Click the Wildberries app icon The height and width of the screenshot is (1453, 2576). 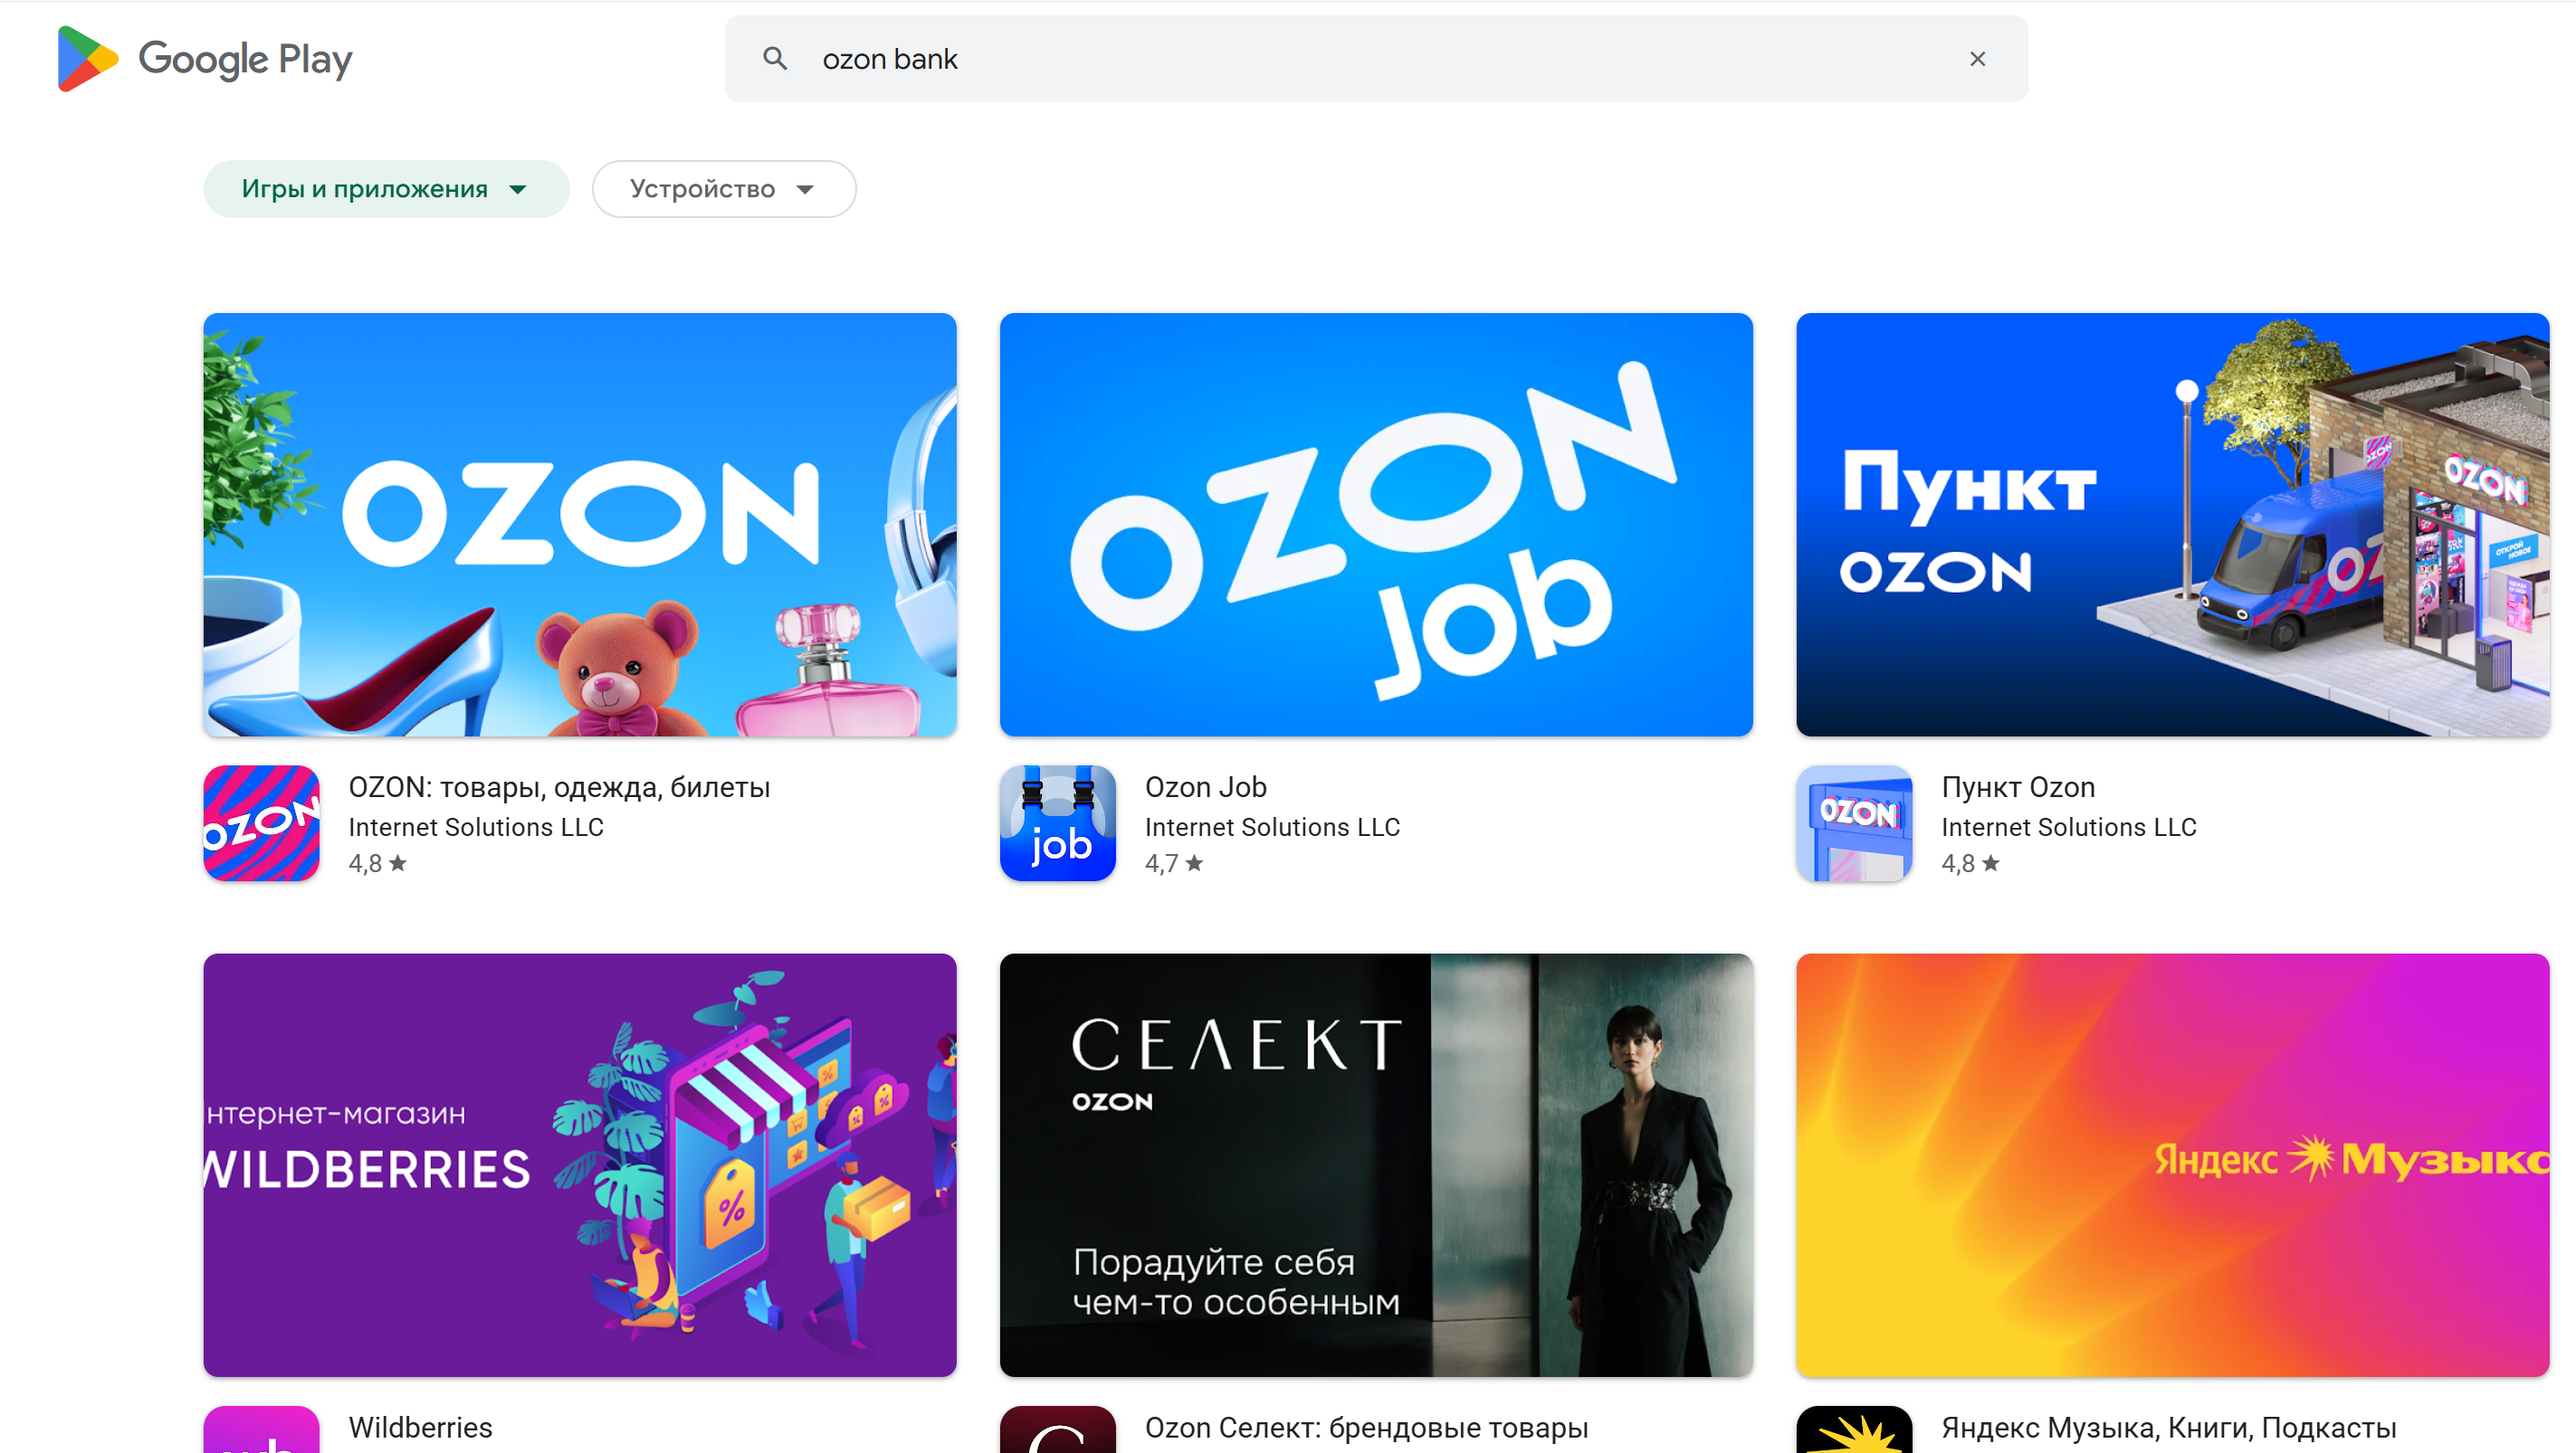click(261, 1429)
